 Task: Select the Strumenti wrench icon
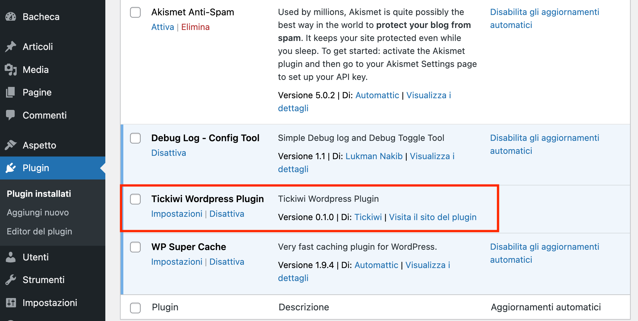pos(11,280)
